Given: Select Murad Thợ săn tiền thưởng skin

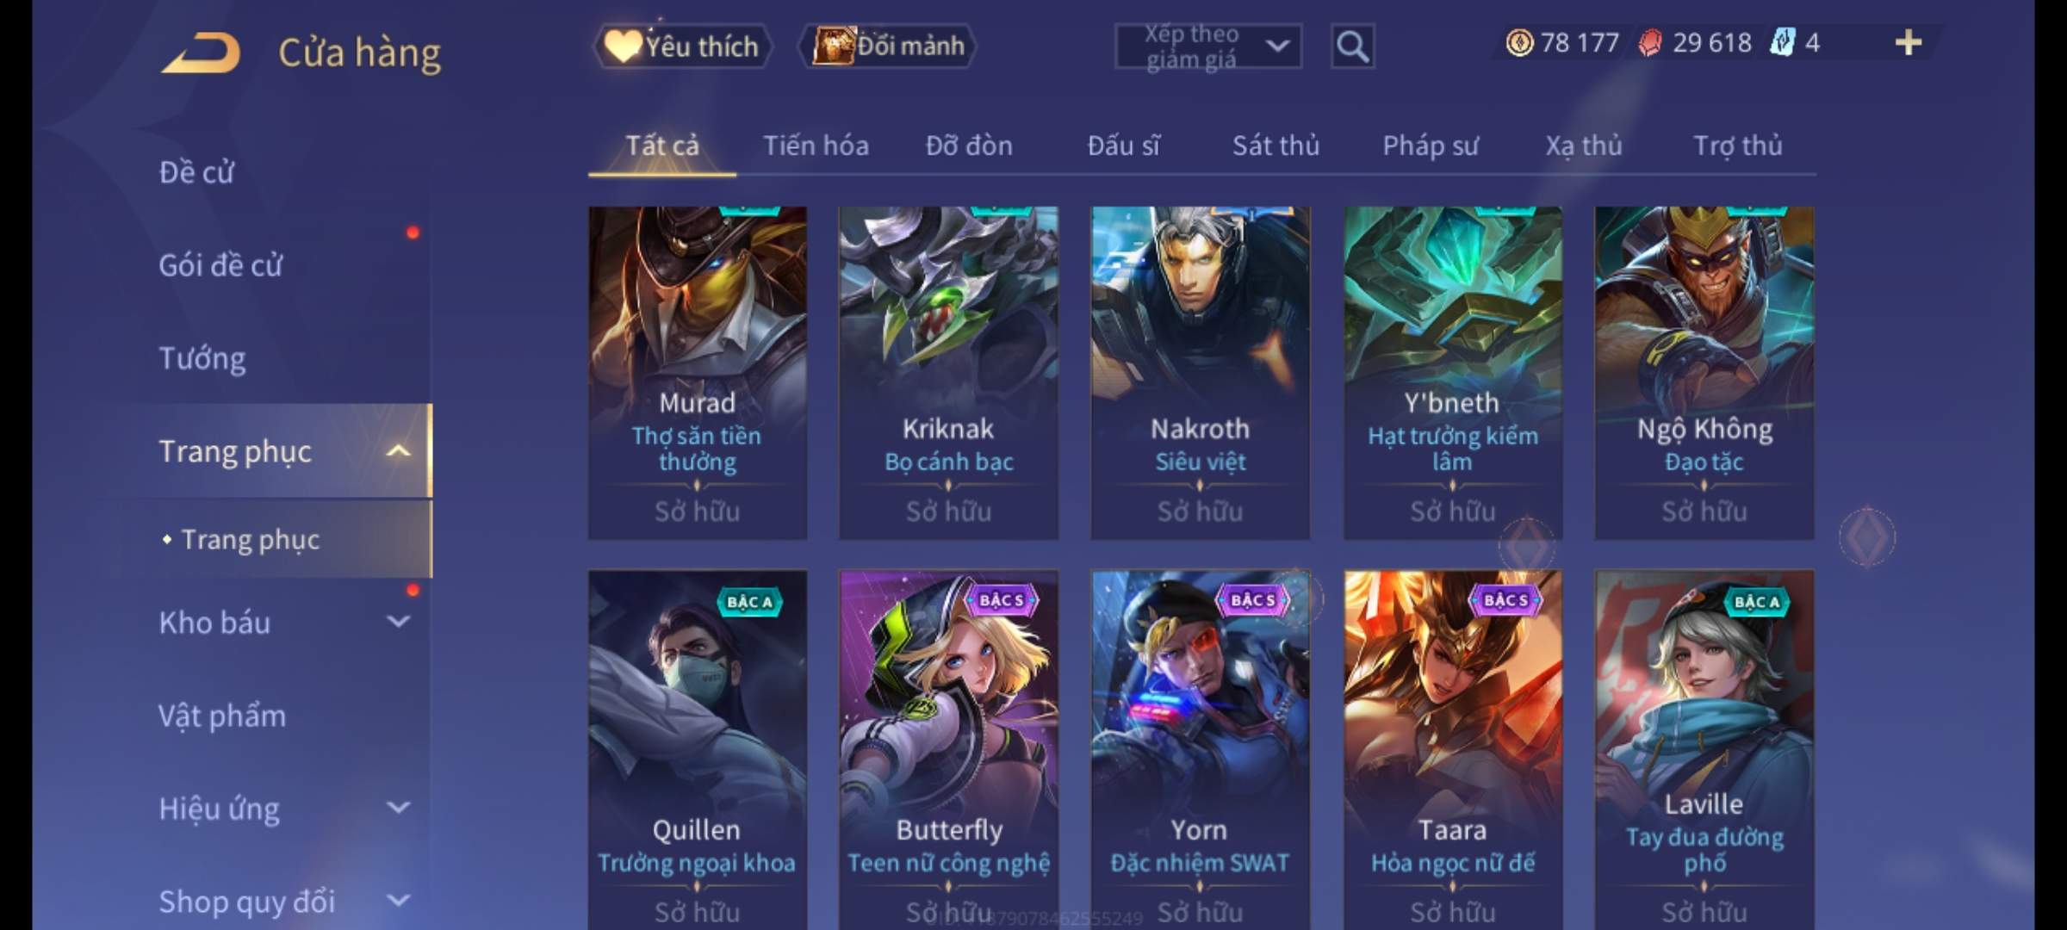Looking at the screenshot, I should (698, 373).
